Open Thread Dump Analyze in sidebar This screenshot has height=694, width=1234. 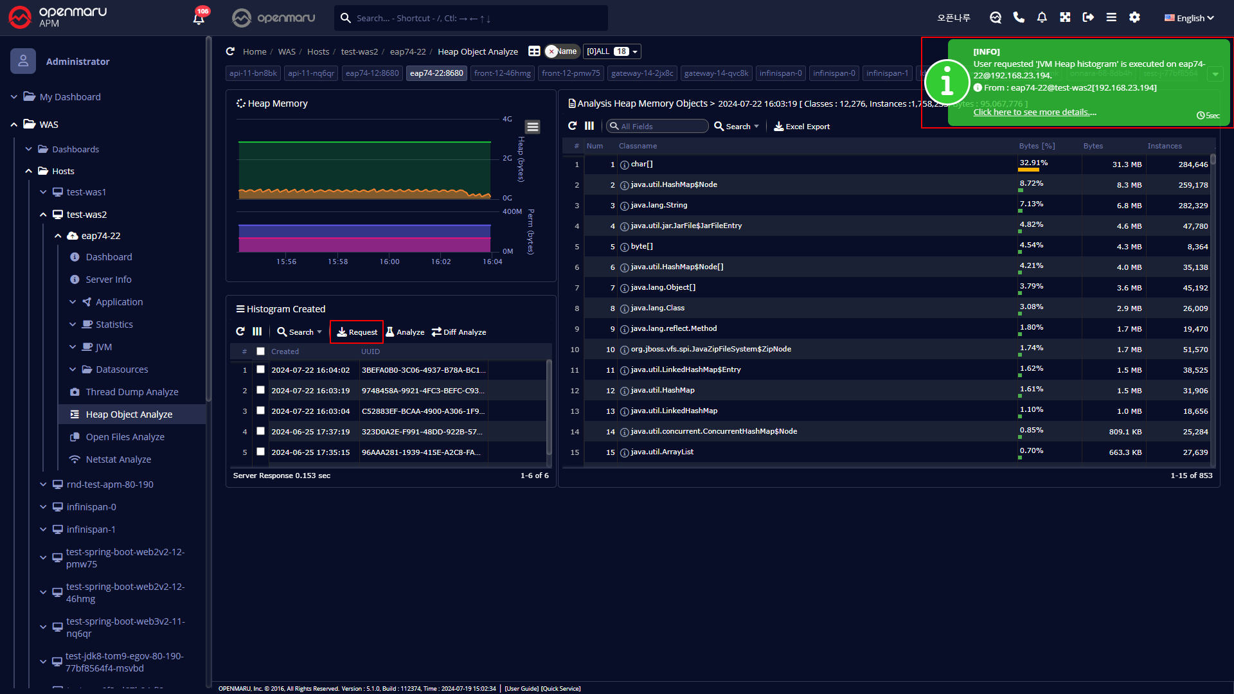pos(132,392)
